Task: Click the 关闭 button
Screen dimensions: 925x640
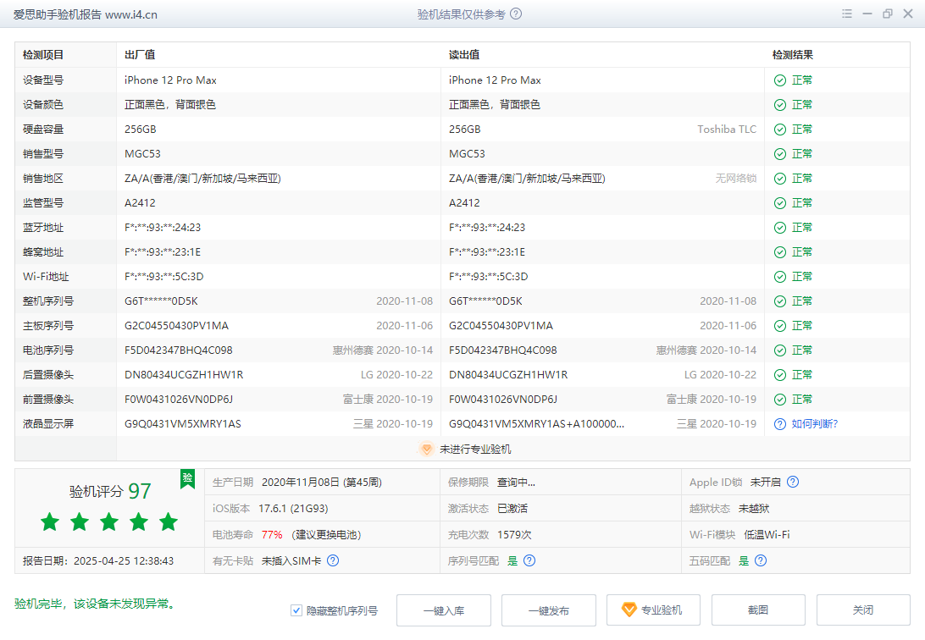Action: coord(863,610)
